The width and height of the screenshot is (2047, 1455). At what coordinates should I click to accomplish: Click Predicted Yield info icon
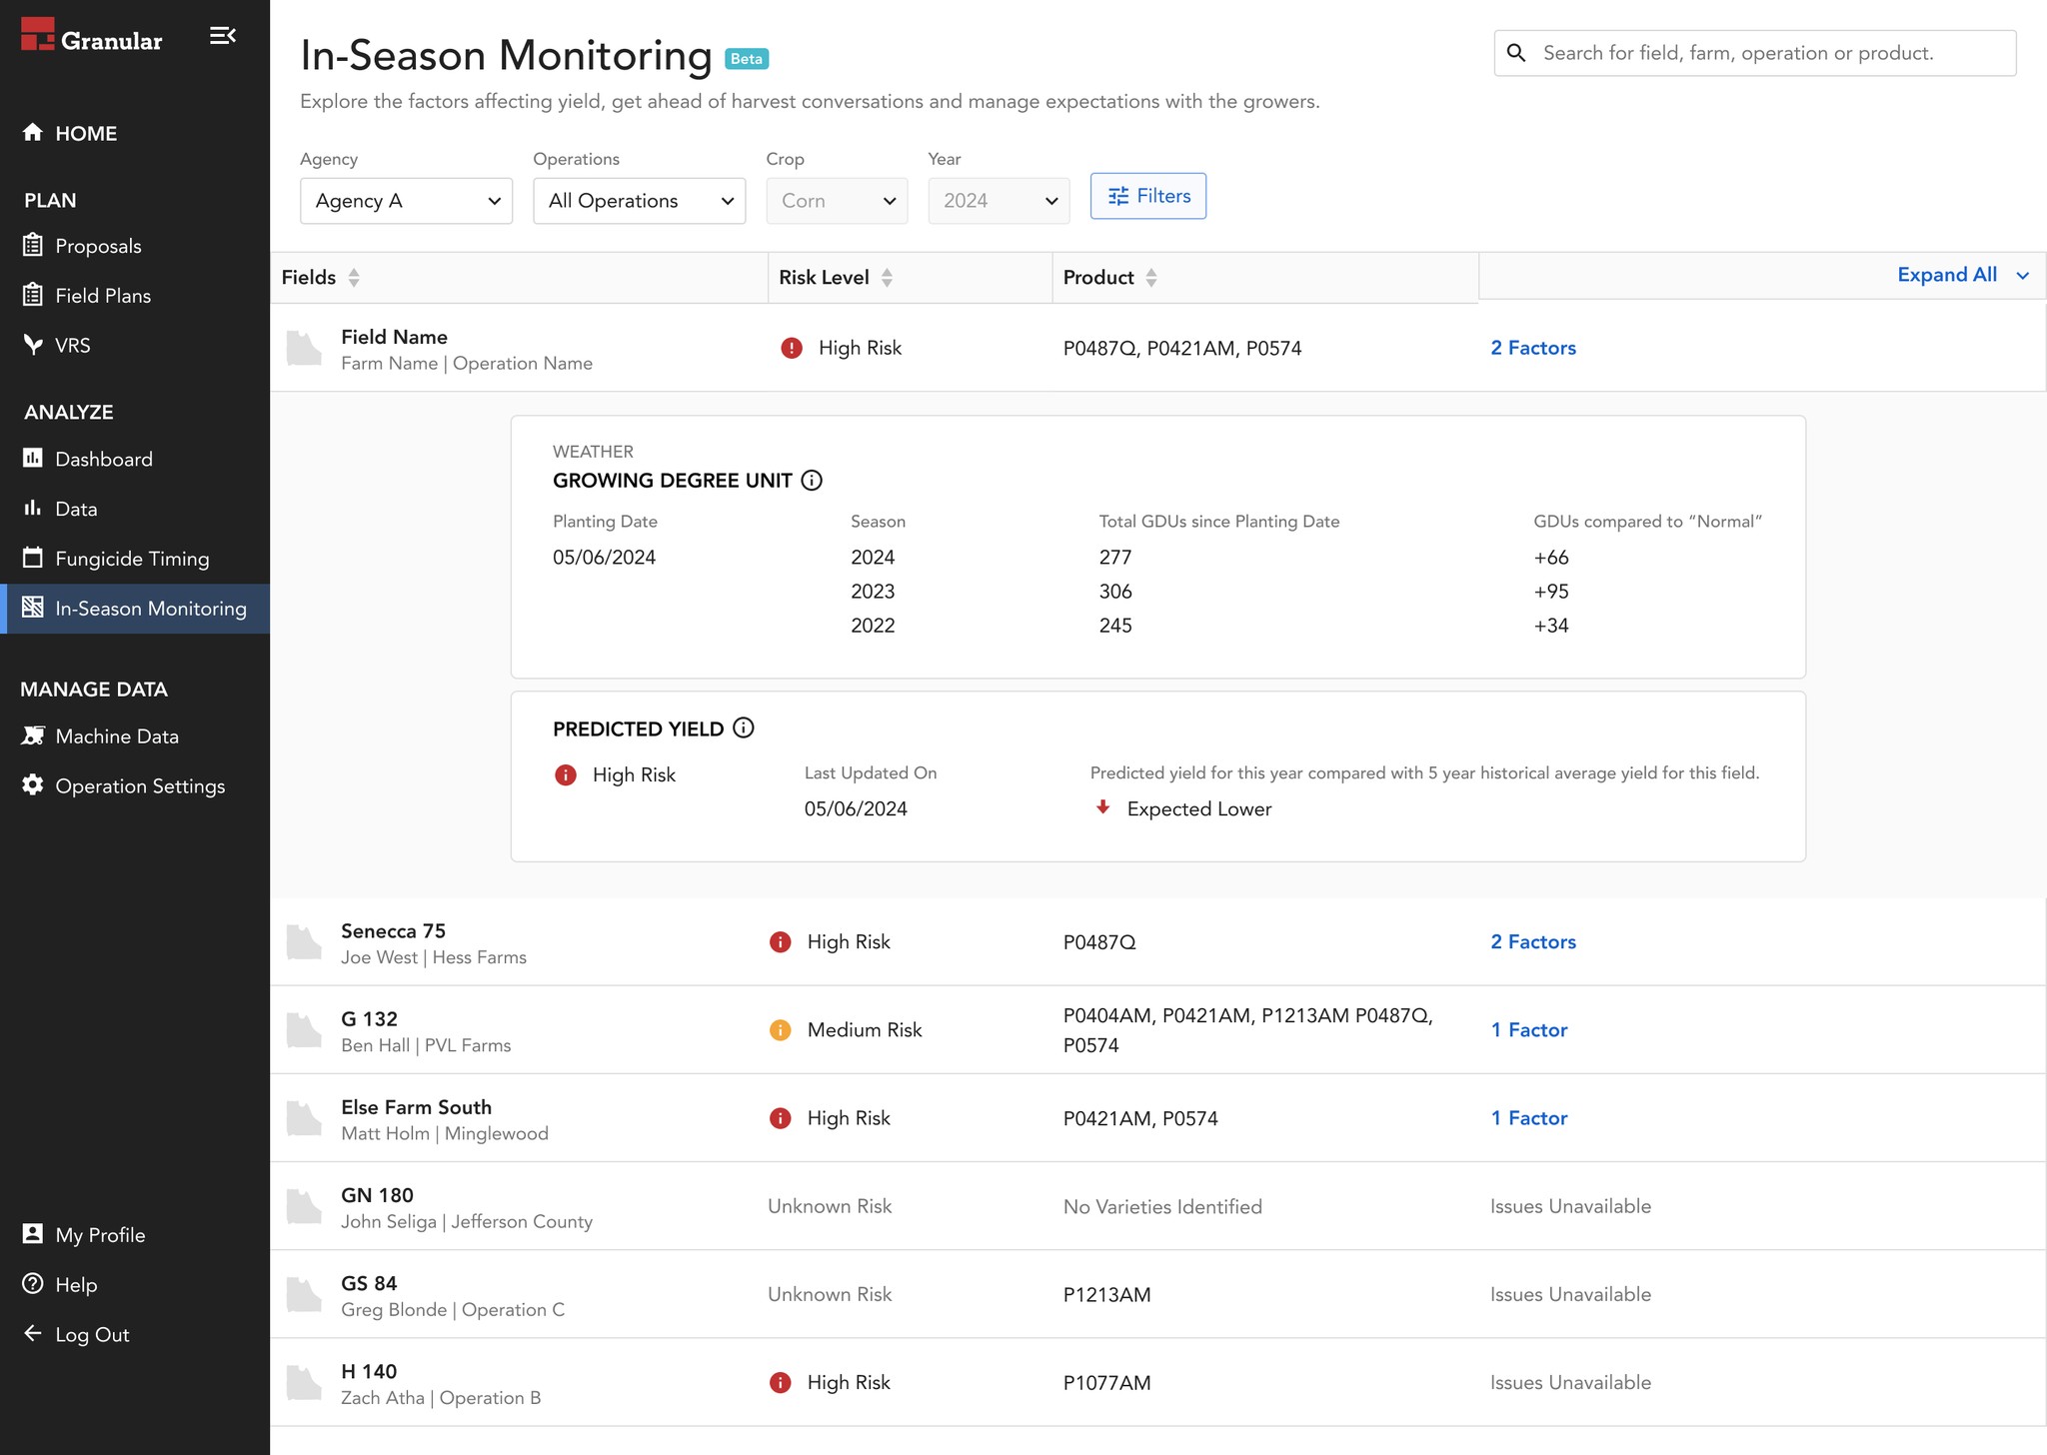[744, 727]
